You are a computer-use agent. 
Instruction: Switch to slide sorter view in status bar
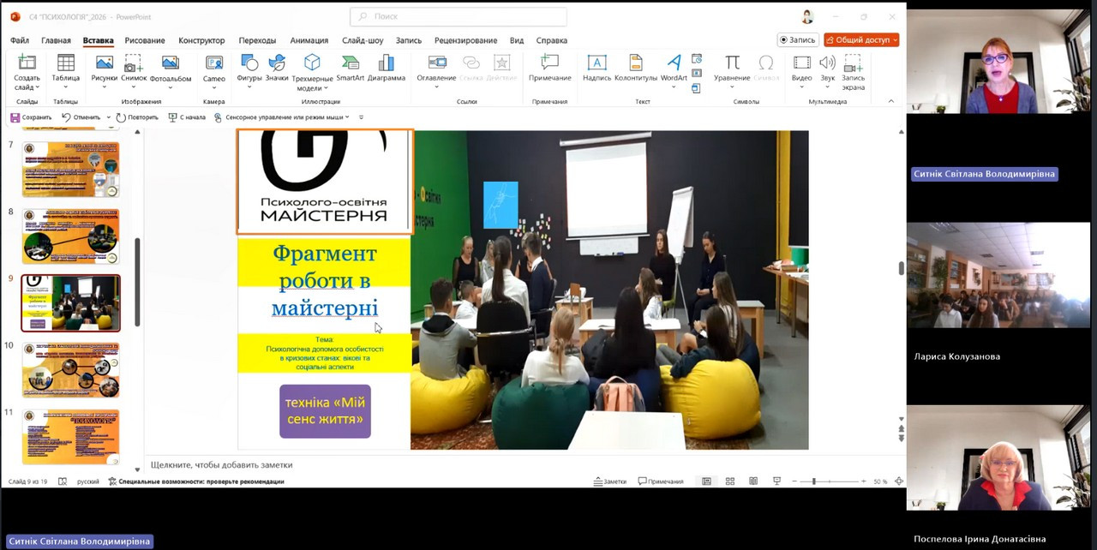pos(730,481)
